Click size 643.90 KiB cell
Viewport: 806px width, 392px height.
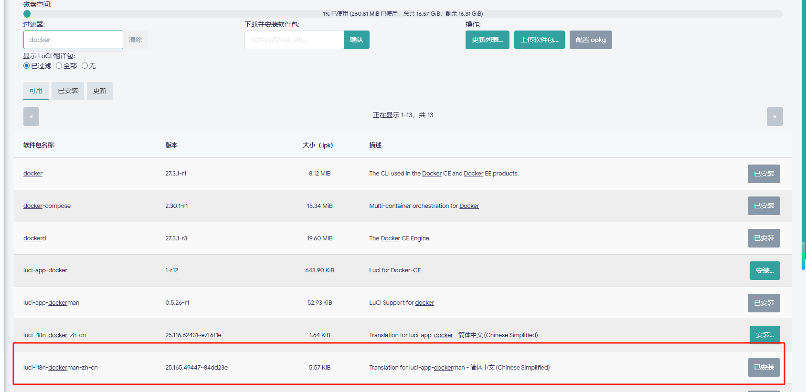[319, 270]
